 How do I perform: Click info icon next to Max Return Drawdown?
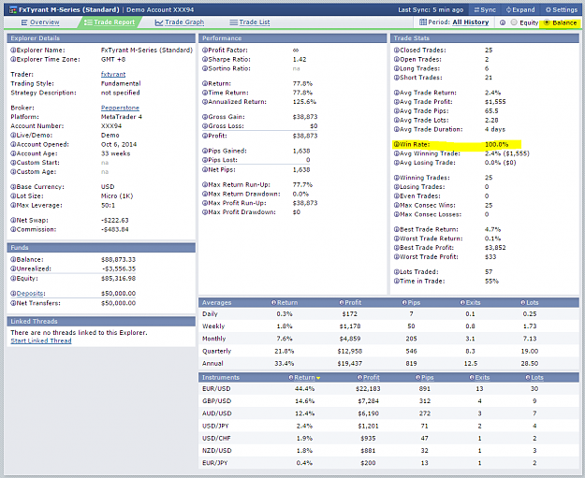point(205,194)
